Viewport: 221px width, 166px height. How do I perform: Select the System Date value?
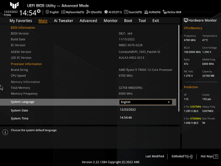pyautogui.click(x=128, y=110)
